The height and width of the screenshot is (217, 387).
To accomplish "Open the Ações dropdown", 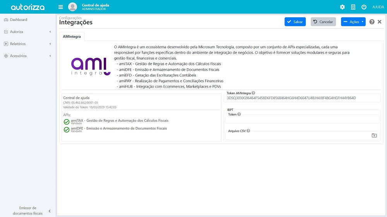I will [353, 22].
